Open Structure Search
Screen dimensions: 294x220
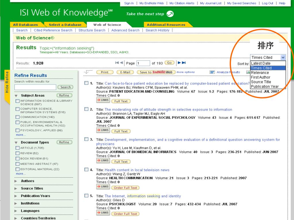click(x=92, y=30)
